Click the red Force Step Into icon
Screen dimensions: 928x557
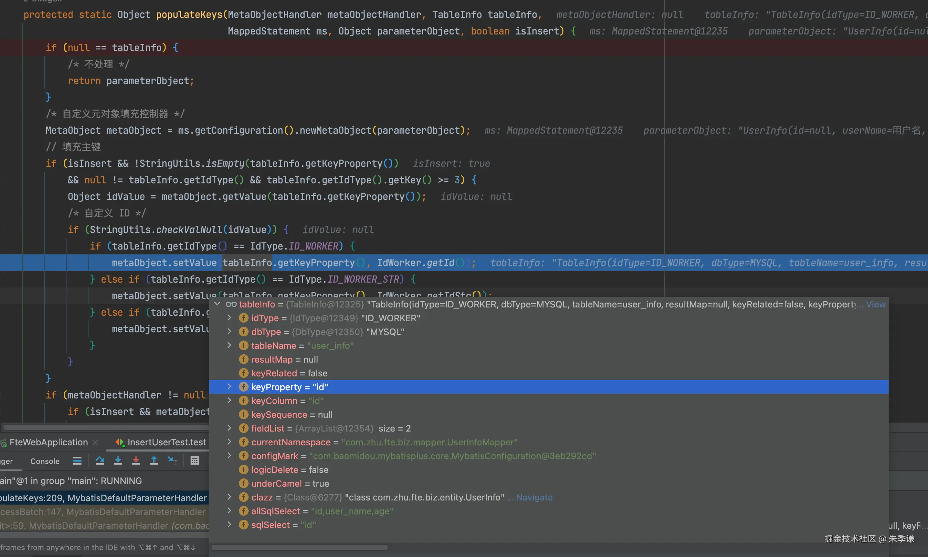tap(136, 460)
